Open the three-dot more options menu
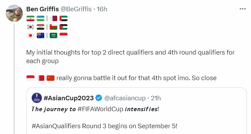251x134 pixels. tap(243, 9)
